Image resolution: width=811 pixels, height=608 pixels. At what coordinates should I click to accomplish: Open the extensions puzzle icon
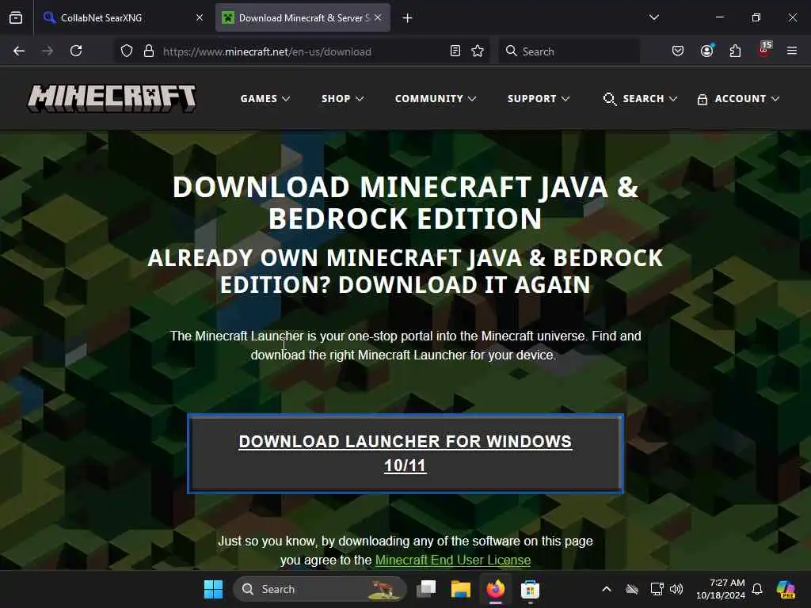(735, 51)
